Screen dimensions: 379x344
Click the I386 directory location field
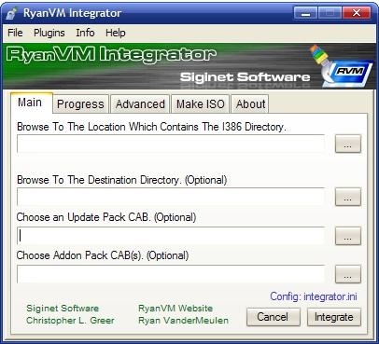pyautogui.click(x=171, y=144)
